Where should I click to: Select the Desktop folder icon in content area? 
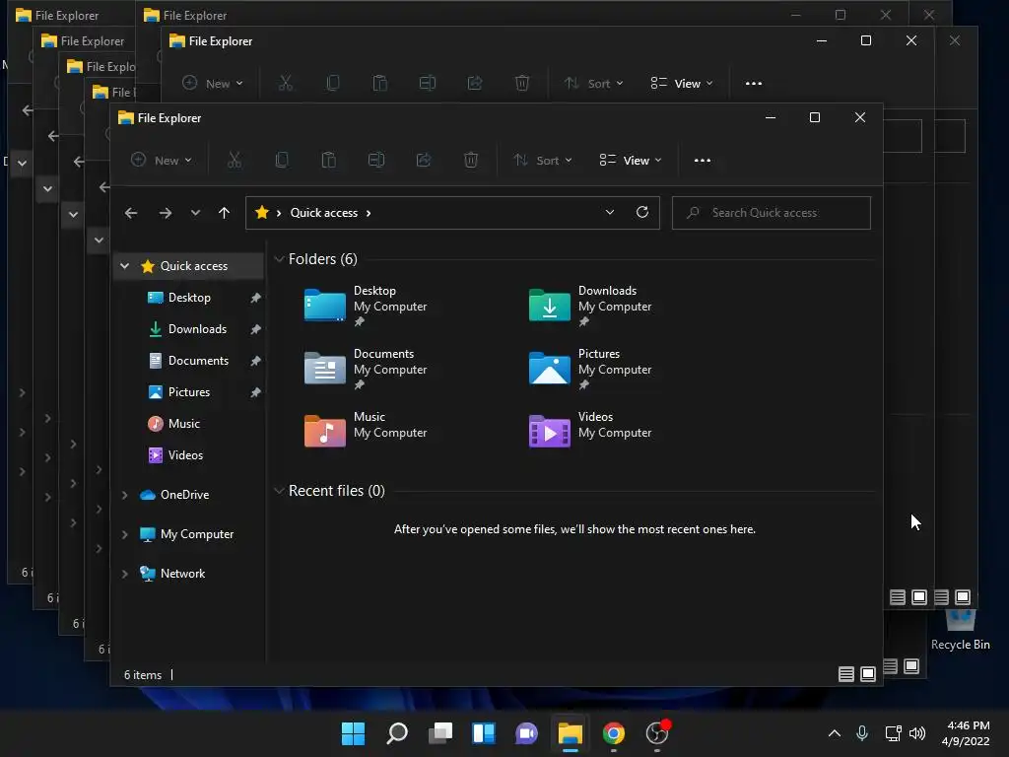pos(324,306)
